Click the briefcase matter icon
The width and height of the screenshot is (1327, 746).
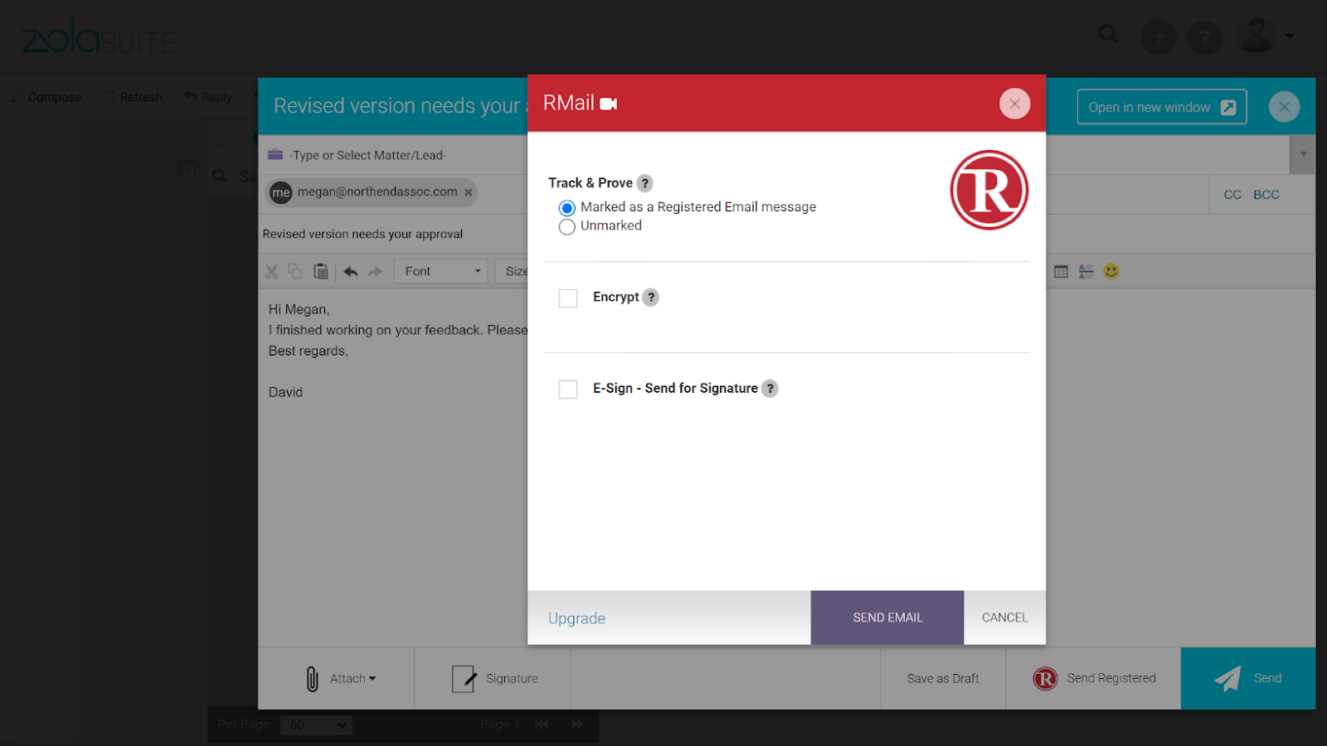click(x=275, y=155)
